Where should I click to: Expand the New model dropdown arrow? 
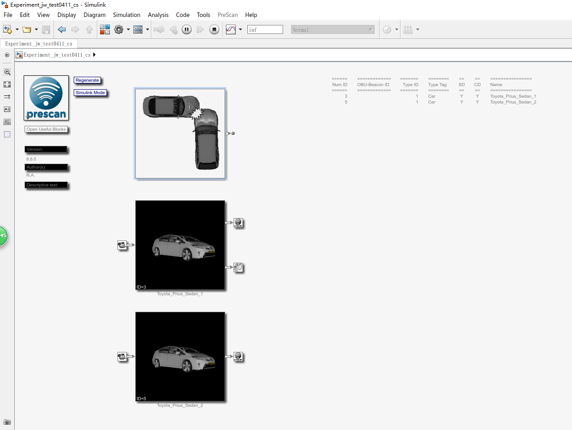tap(17, 30)
